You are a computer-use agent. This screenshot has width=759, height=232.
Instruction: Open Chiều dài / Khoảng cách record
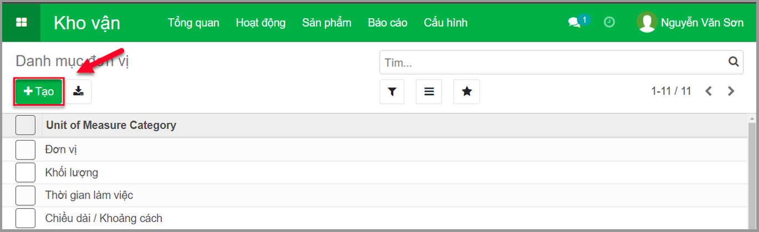pyautogui.click(x=104, y=218)
